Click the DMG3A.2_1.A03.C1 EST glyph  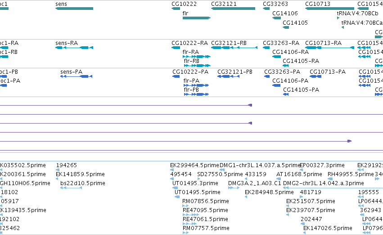[234, 188]
